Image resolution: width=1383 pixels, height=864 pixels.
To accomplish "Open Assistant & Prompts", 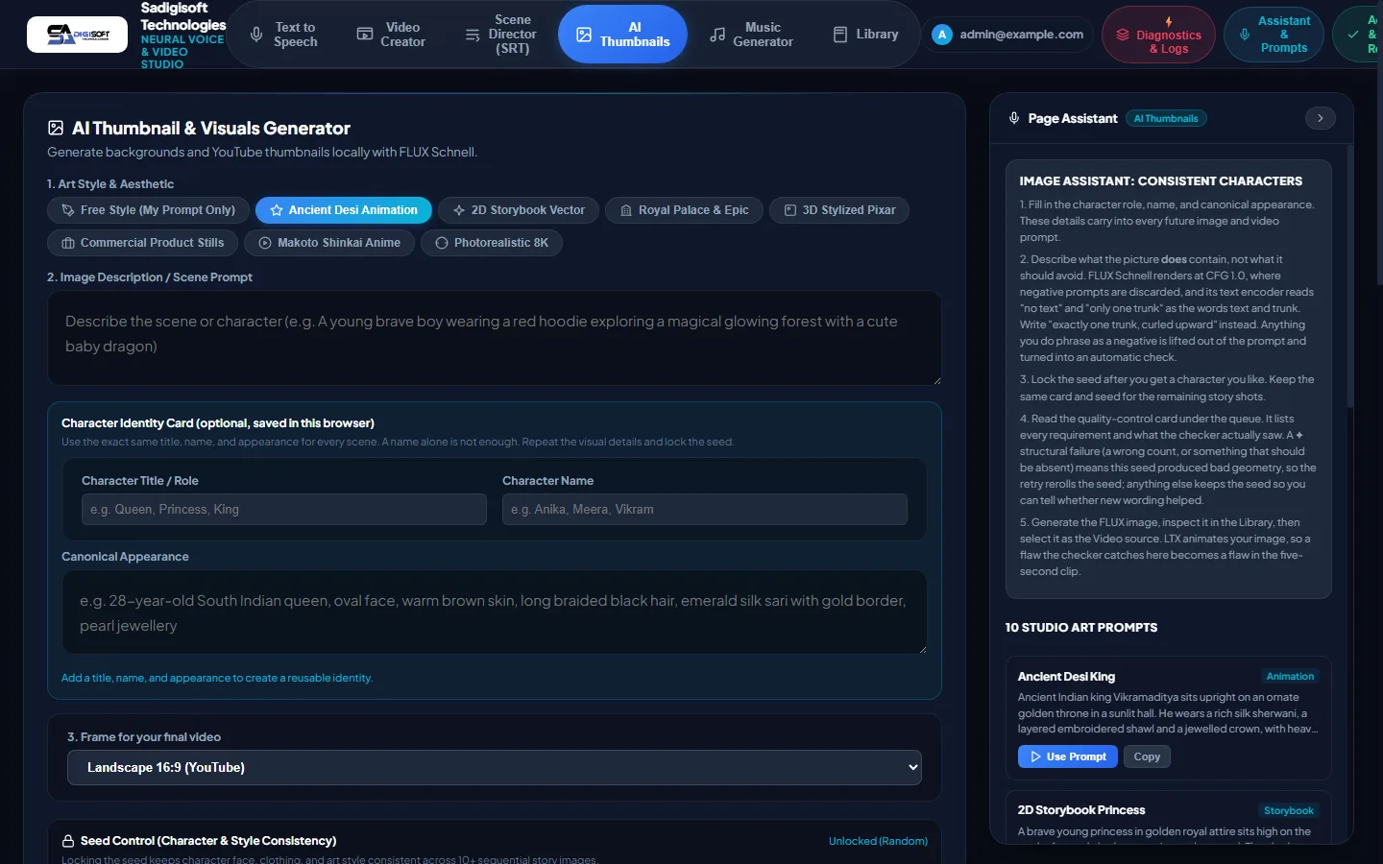I will [x=1274, y=35].
